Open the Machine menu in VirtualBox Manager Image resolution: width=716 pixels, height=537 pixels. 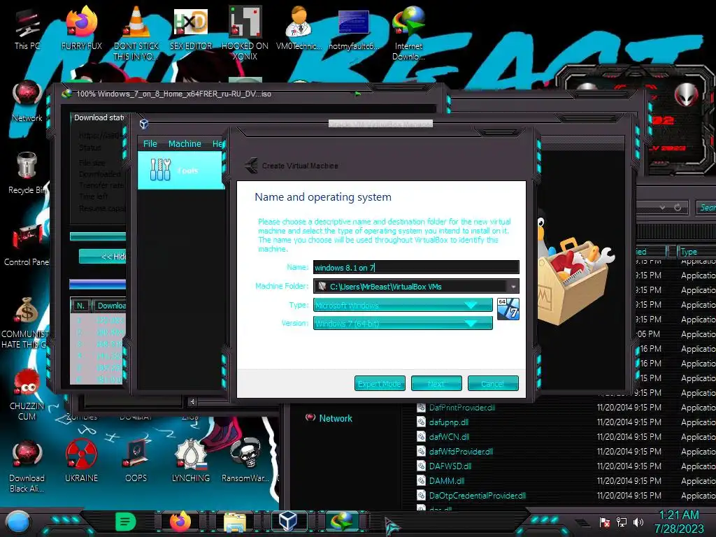[x=185, y=144]
